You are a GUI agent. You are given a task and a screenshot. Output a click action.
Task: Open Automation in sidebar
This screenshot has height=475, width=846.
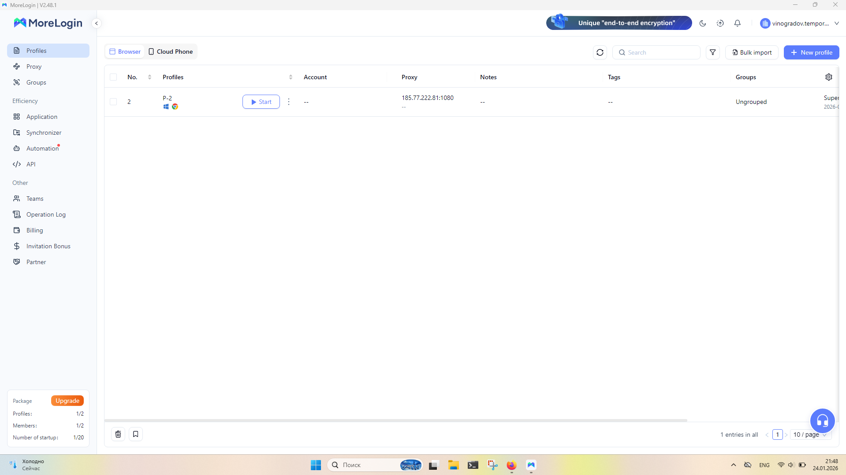[48, 148]
